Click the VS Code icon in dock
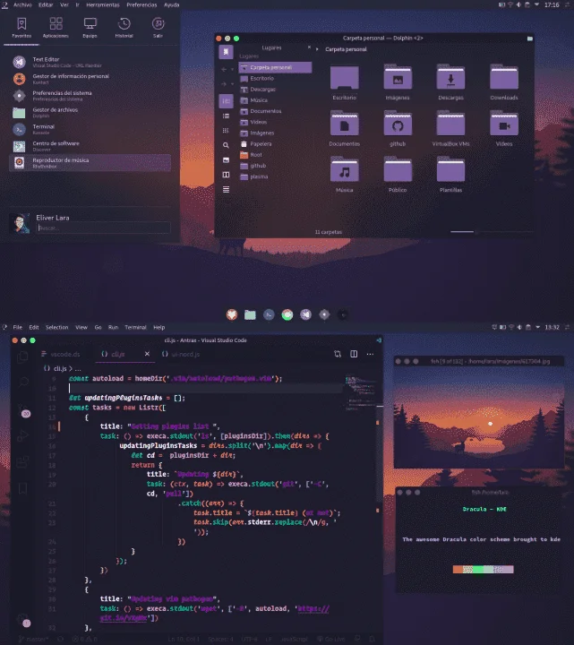 [x=305, y=315]
